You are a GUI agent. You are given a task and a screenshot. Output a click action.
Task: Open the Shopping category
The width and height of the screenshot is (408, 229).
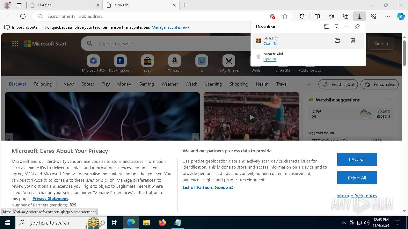[239, 84]
